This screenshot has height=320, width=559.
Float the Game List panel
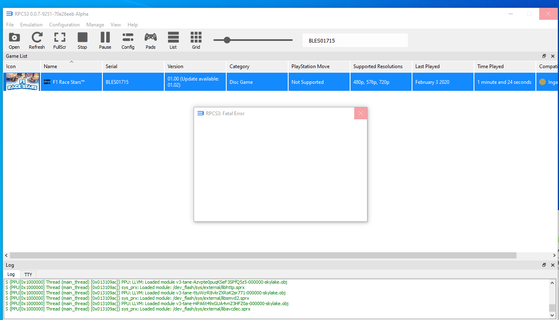[x=544, y=56]
